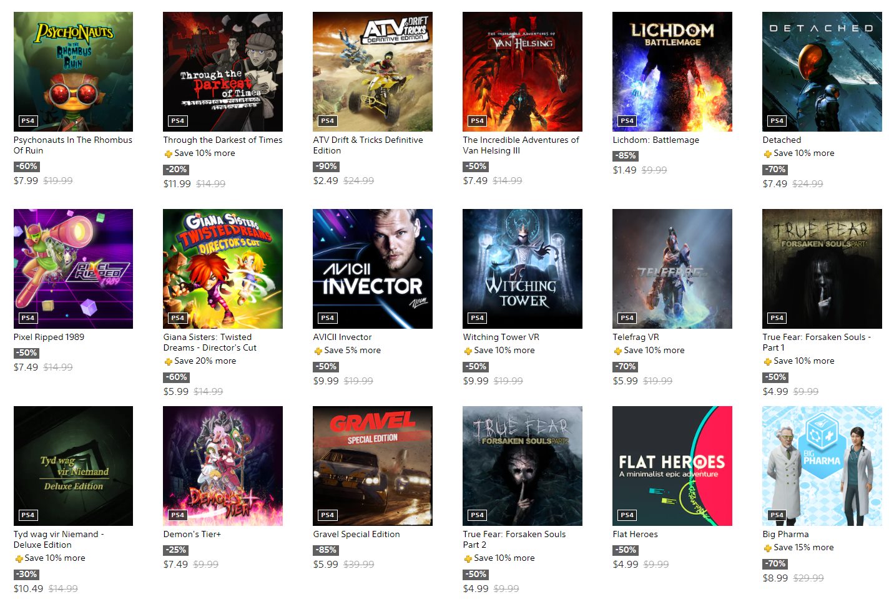Open Lichdom: Battlemage title link
889x602 pixels.
tap(656, 140)
